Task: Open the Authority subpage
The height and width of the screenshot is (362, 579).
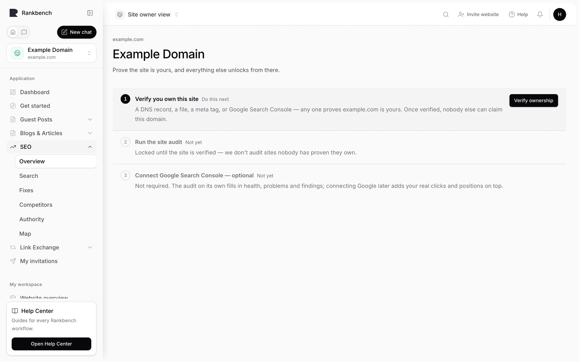Action: (56, 219)
